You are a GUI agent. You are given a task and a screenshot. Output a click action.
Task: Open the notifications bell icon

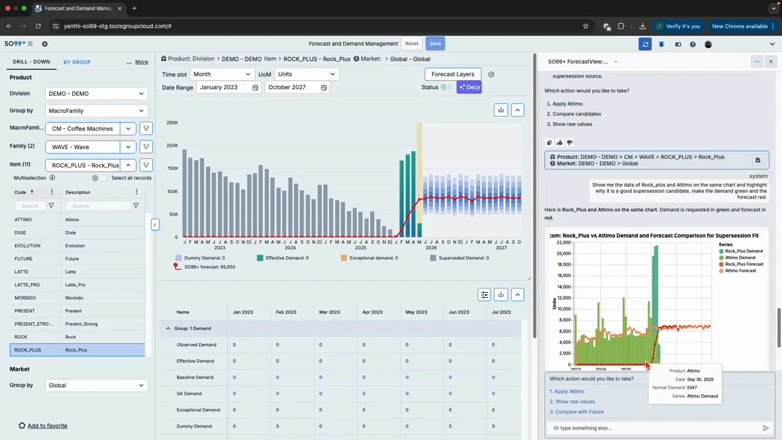(661, 44)
